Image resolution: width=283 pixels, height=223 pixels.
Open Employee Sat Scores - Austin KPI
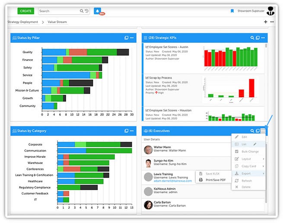click(x=169, y=47)
